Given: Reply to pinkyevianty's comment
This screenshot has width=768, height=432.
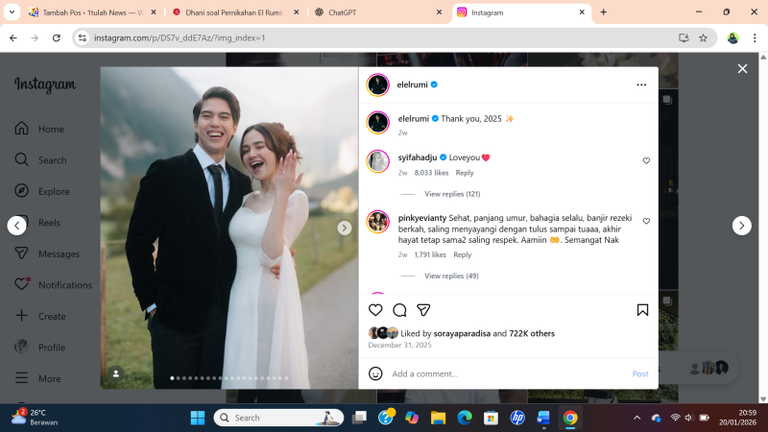Looking at the screenshot, I should [x=462, y=254].
